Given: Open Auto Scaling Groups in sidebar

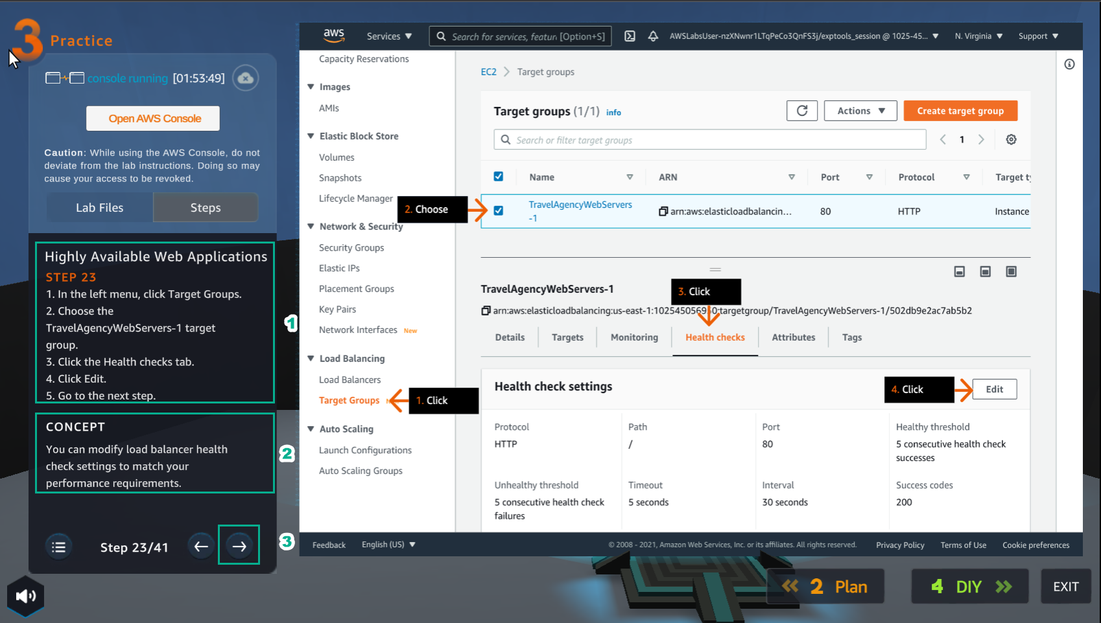Looking at the screenshot, I should pos(361,471).
